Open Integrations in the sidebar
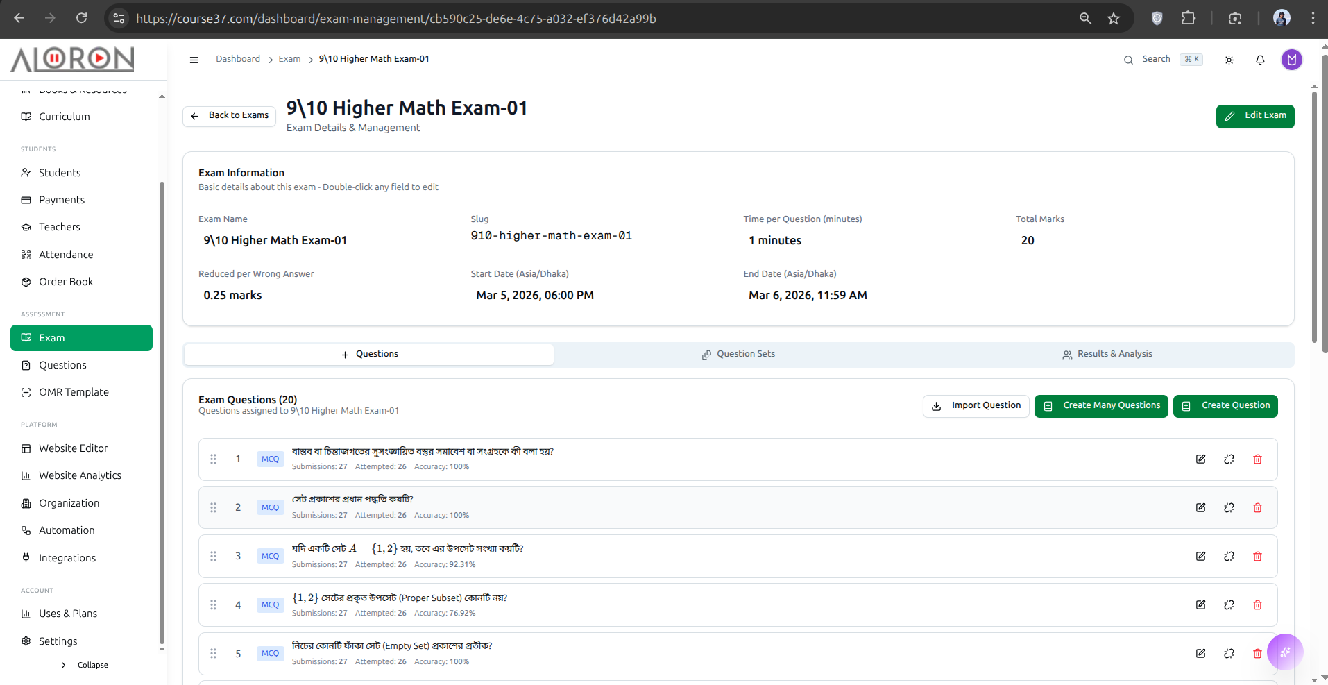Screen dimensions: 1328x685 point(82,558)
